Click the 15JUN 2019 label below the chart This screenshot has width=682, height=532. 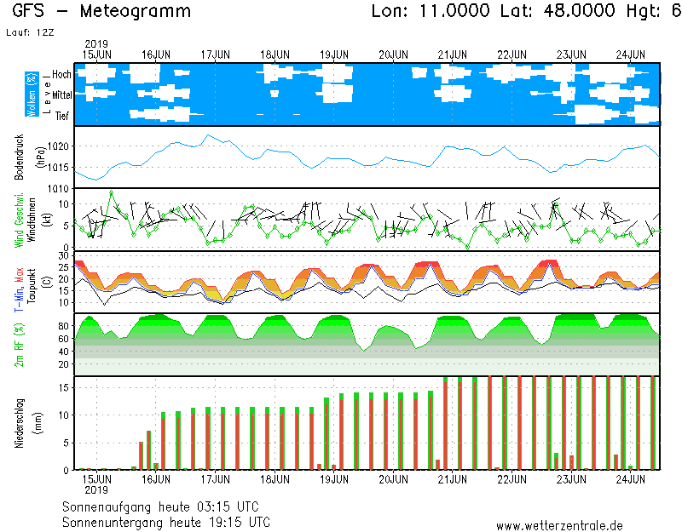[x=96, y=483]
